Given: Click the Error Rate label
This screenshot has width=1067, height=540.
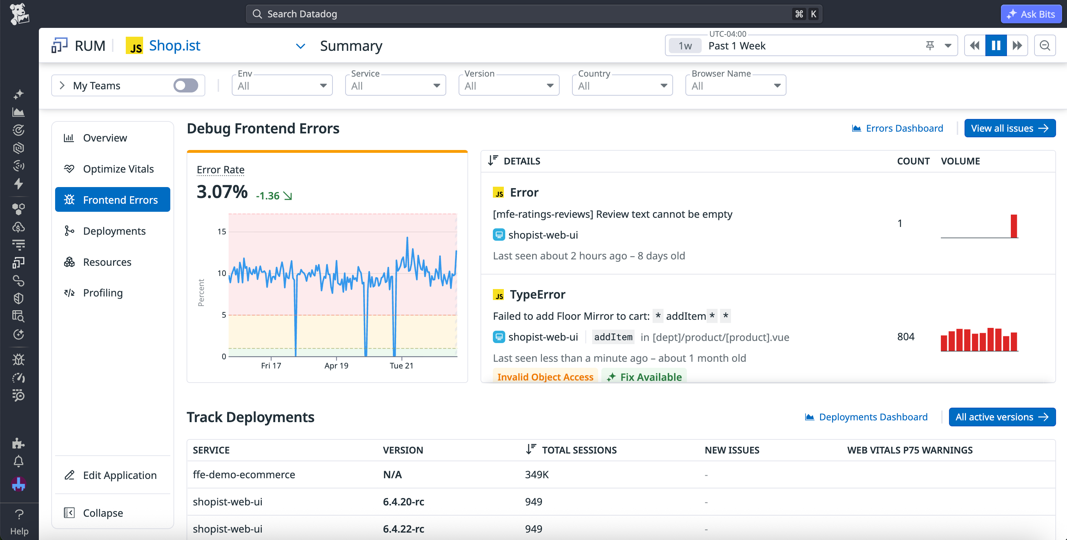Looking at the screenshot, I should pyautogui.click(x=220, y=170).
